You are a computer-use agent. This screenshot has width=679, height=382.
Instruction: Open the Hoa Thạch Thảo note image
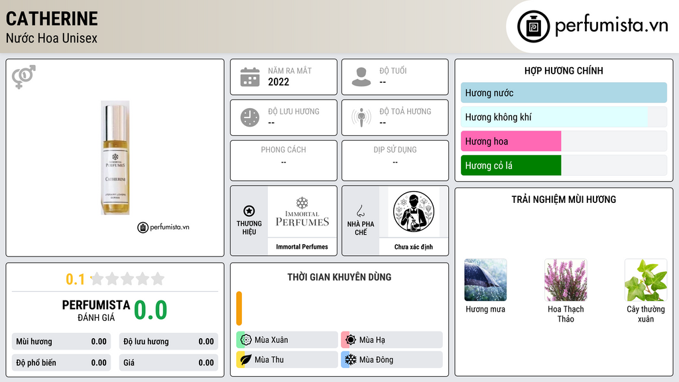point(566,281)
